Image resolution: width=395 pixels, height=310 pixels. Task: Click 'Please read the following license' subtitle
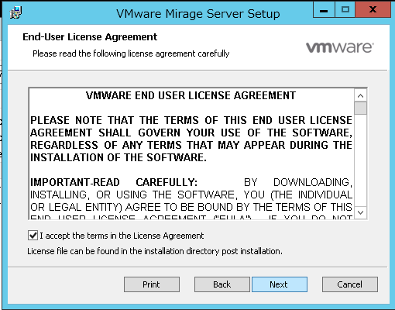131,53
